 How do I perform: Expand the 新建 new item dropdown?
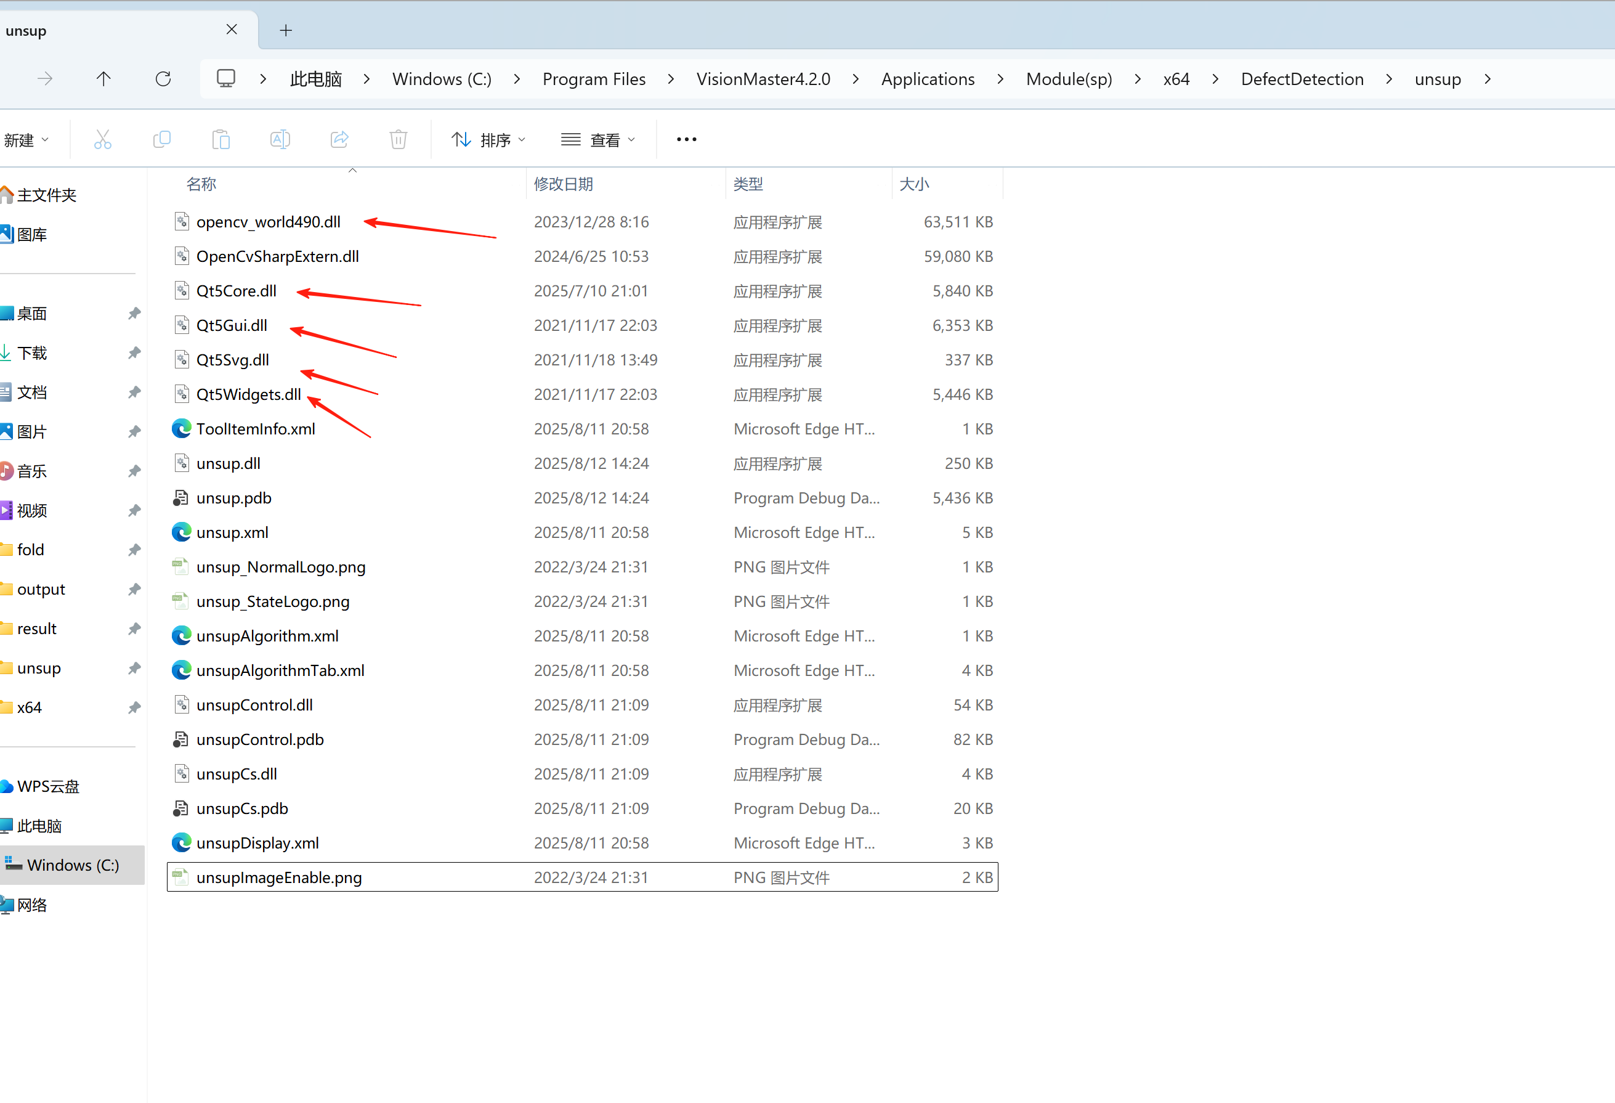click(x=26, y=140)
